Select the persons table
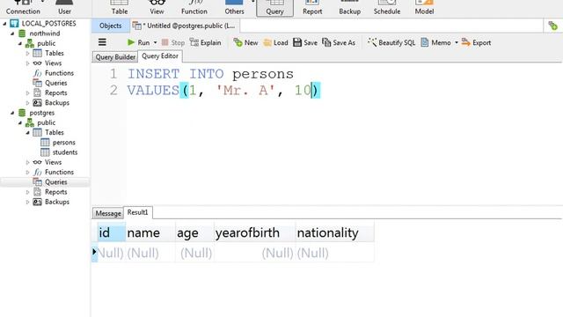Viewport: 563px width, 317px height. (64, 143)
